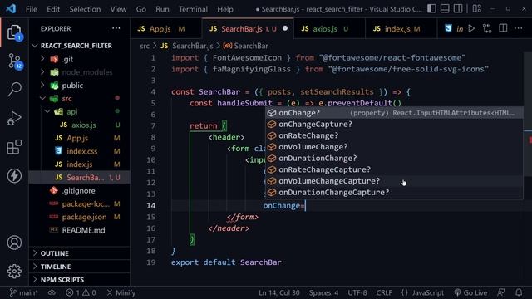Viewport: 532px width, 299px height.
Task: Click the sync changes cloud icon
Action: [52, 292]
